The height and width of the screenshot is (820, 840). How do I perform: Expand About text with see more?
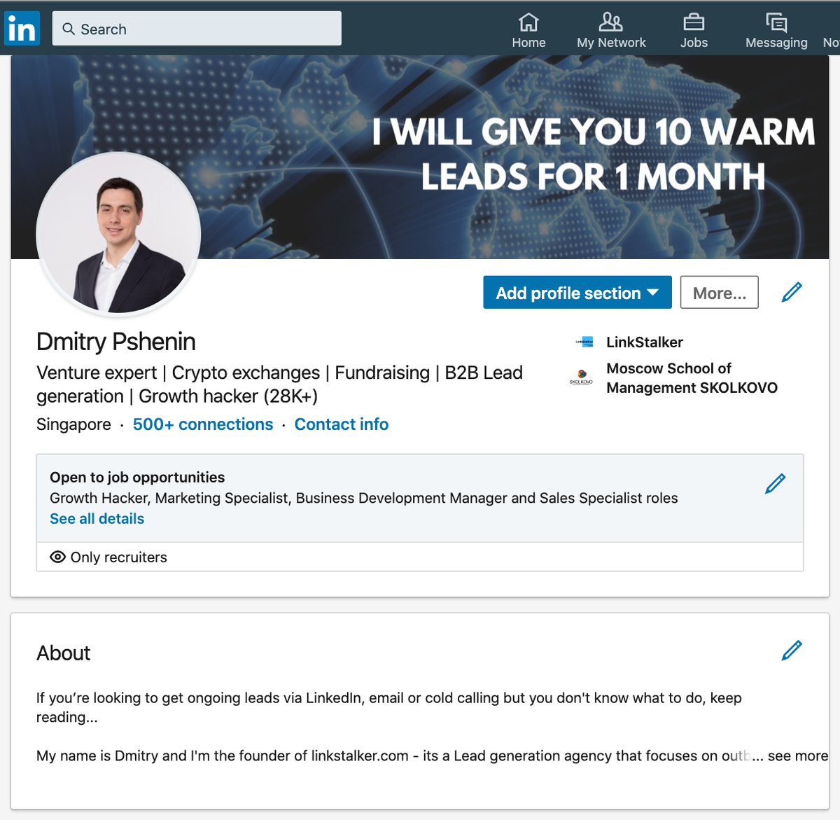[x=798, y=756]
